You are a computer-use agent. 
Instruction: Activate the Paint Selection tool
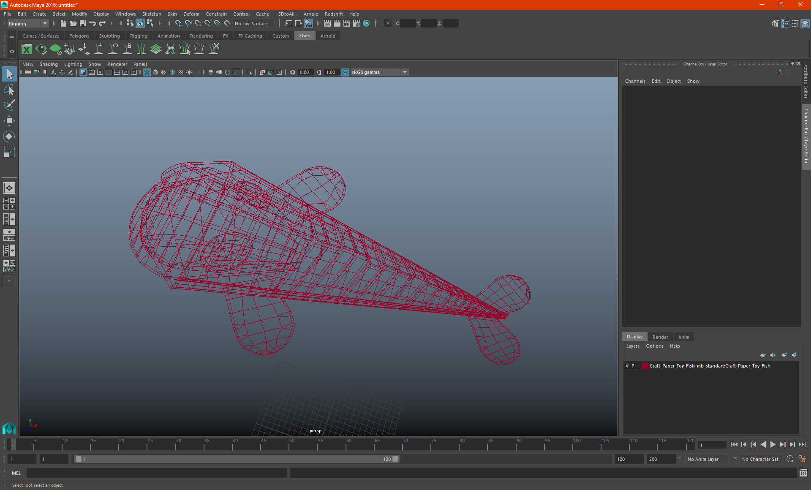9,105
